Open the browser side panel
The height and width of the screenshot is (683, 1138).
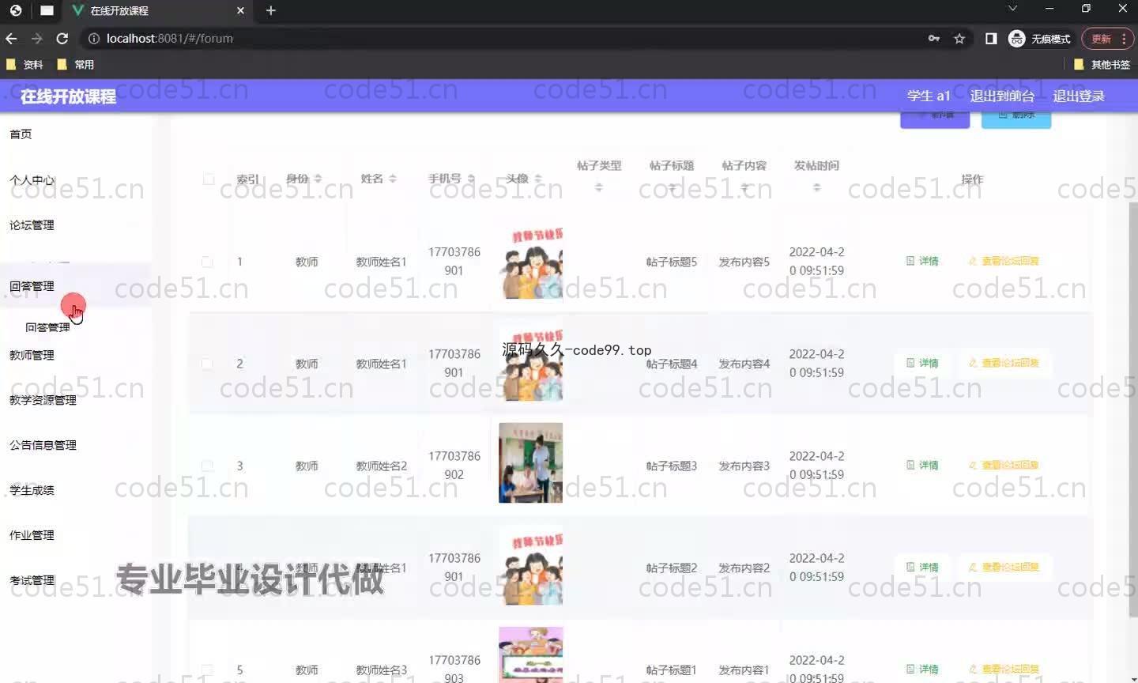coord(991,38)
